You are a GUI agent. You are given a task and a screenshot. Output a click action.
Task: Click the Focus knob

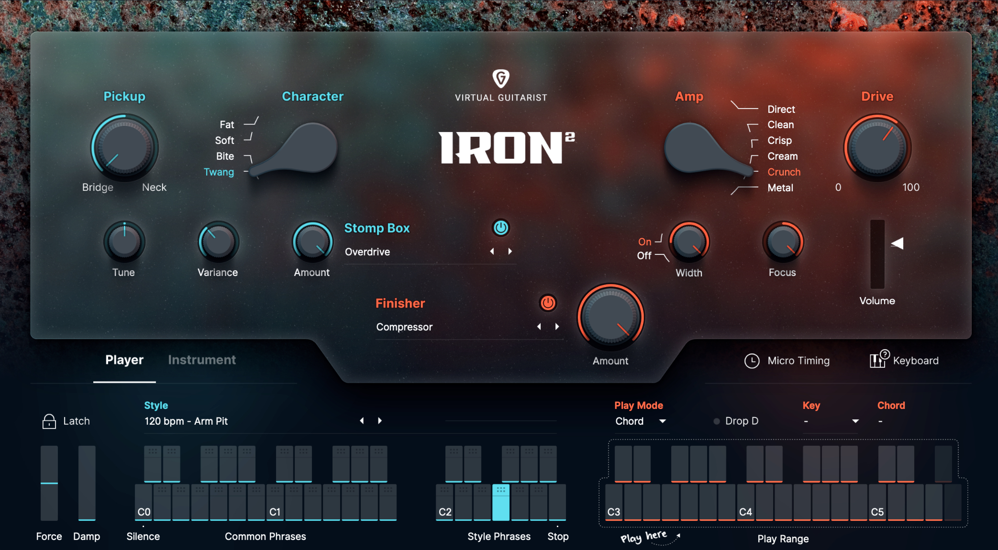(783, 242)
